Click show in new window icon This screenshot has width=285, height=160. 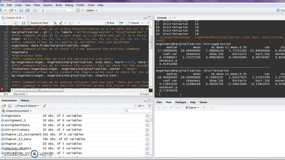pyautogui.click(x=16, y=23)
